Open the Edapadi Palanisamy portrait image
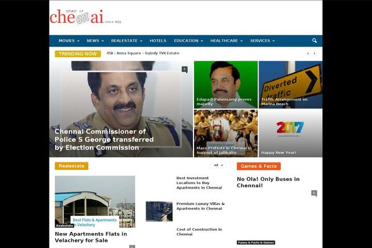Screen dimensions: 372x248 [x=226, y=85]
